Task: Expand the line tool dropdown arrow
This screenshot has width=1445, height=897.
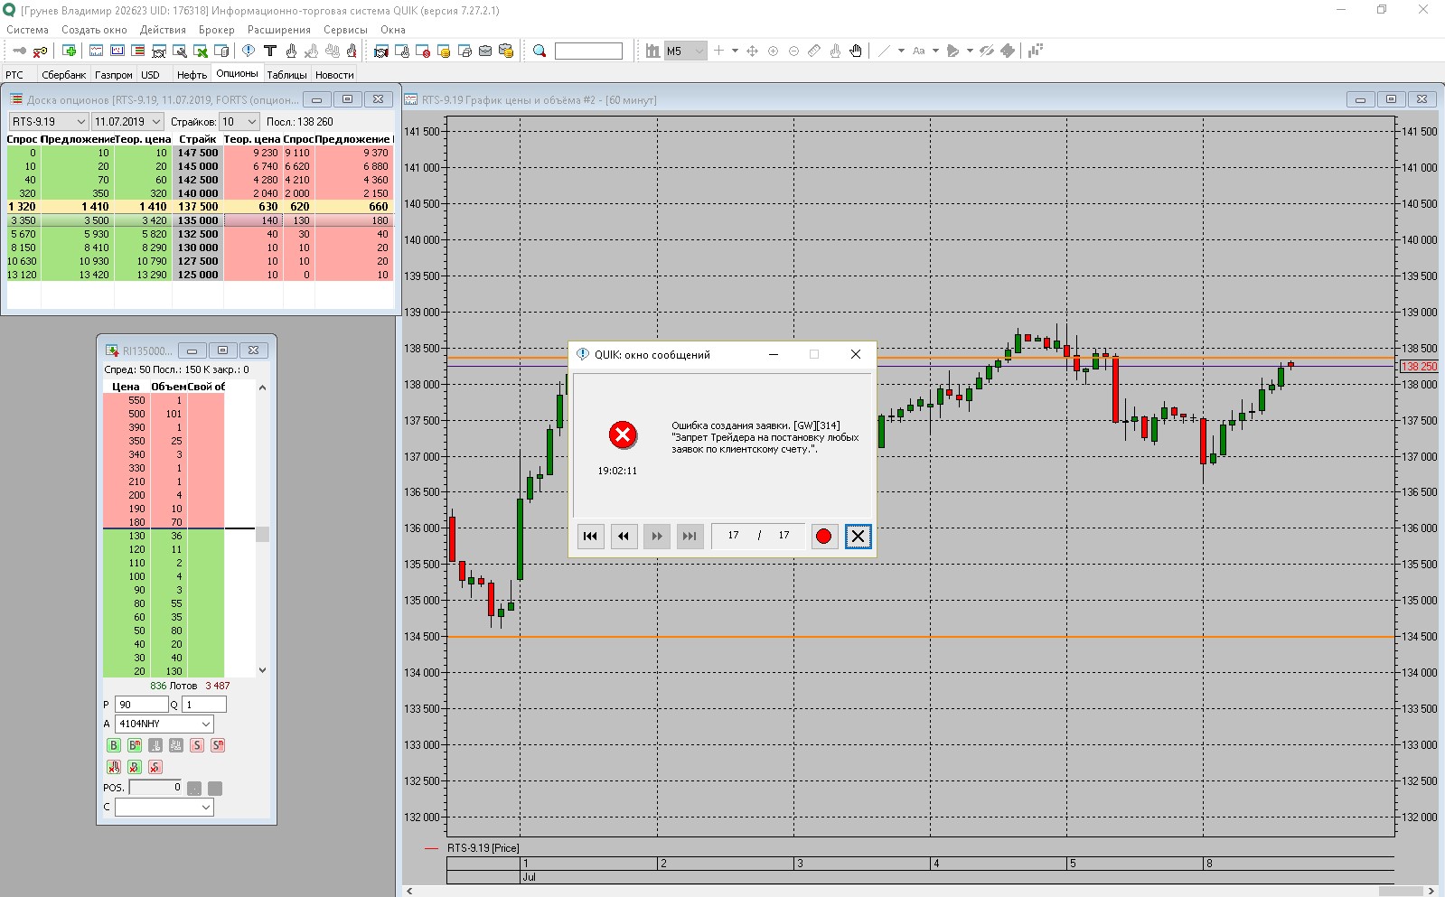Action: 901,51
